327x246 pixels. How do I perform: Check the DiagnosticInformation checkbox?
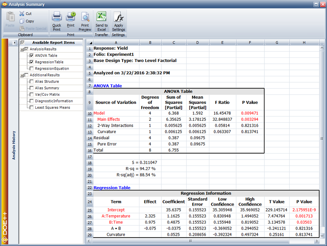click(32, 101)
